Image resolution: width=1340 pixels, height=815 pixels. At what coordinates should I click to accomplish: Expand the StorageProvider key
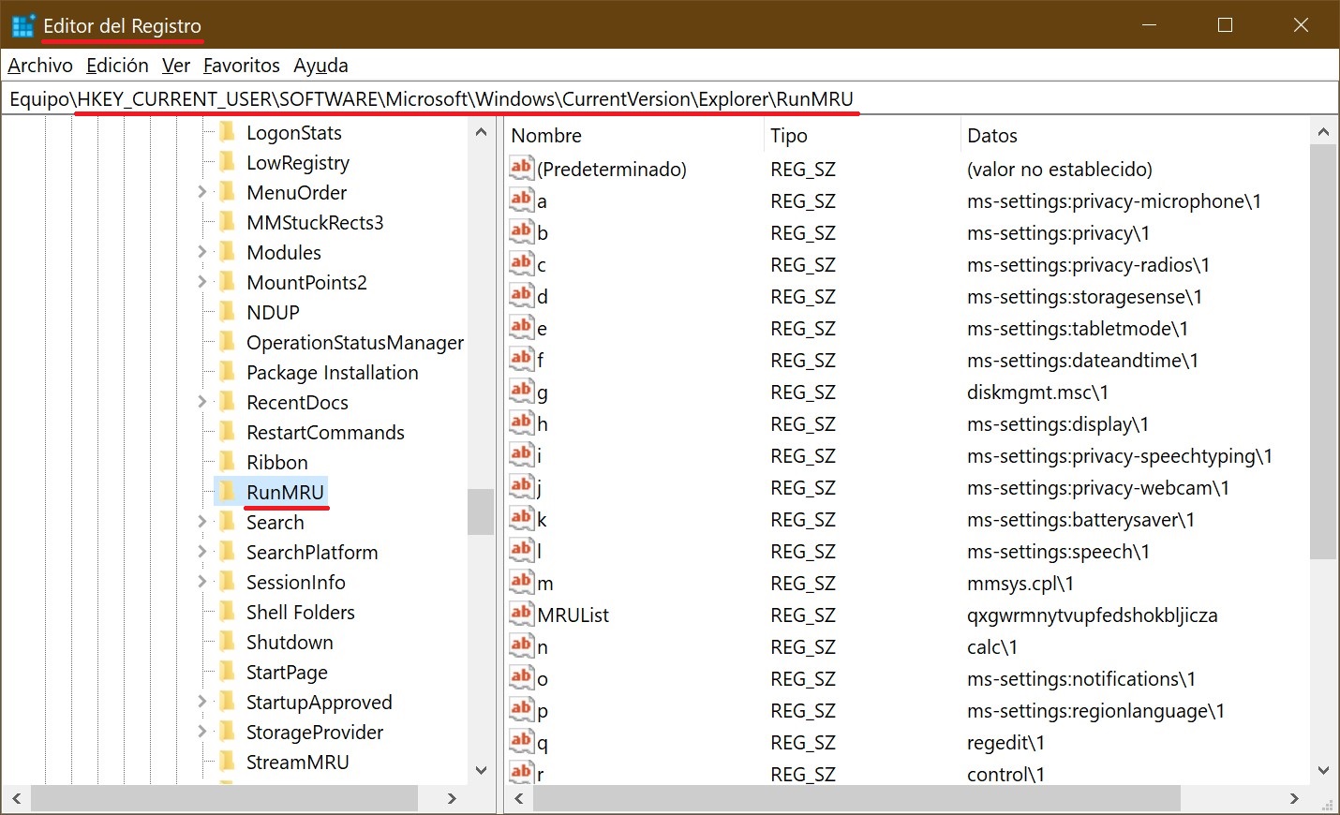coord(201,732)
